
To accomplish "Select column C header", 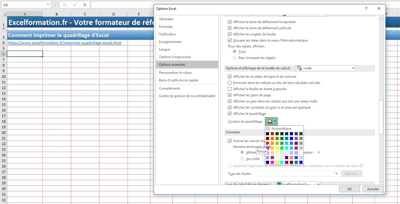I will [85, 14].
